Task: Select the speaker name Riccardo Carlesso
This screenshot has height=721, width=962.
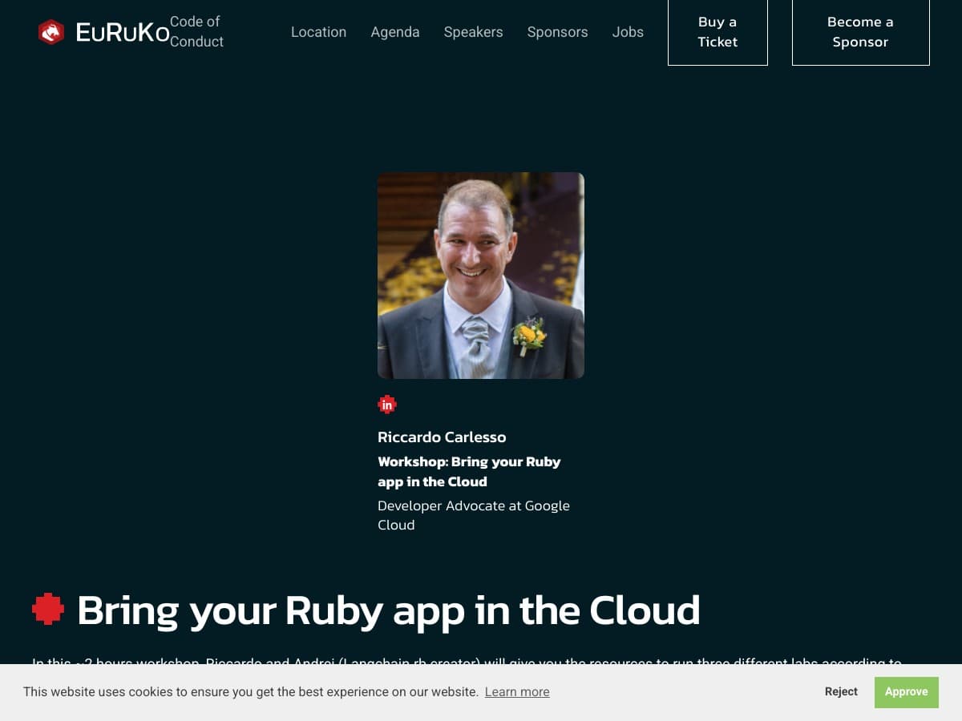Action: [442, 437]
